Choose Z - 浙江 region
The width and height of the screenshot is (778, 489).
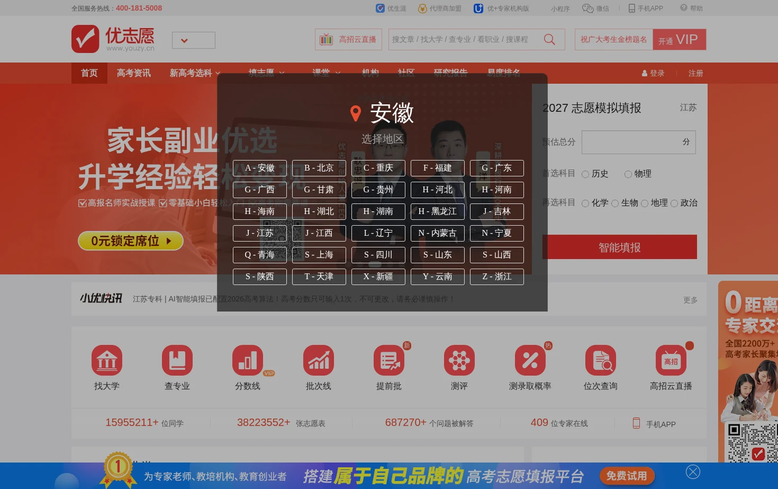497,277
